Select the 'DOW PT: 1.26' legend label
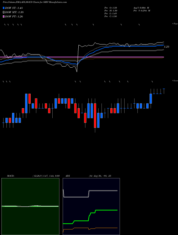This screenshot has height=235, width=178. pyautogui.click(x=14, y=16)
